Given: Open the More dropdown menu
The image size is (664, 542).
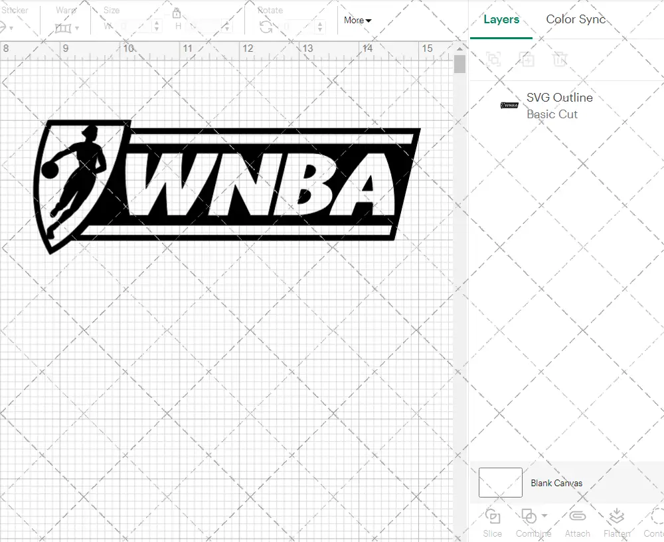Looking at the screenshot, I should [x=357, y=21].
